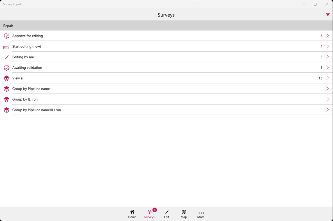Click the Home house icon
This screenshot has height=221, width=333.
pyautogui.click(x=132, y=212)
